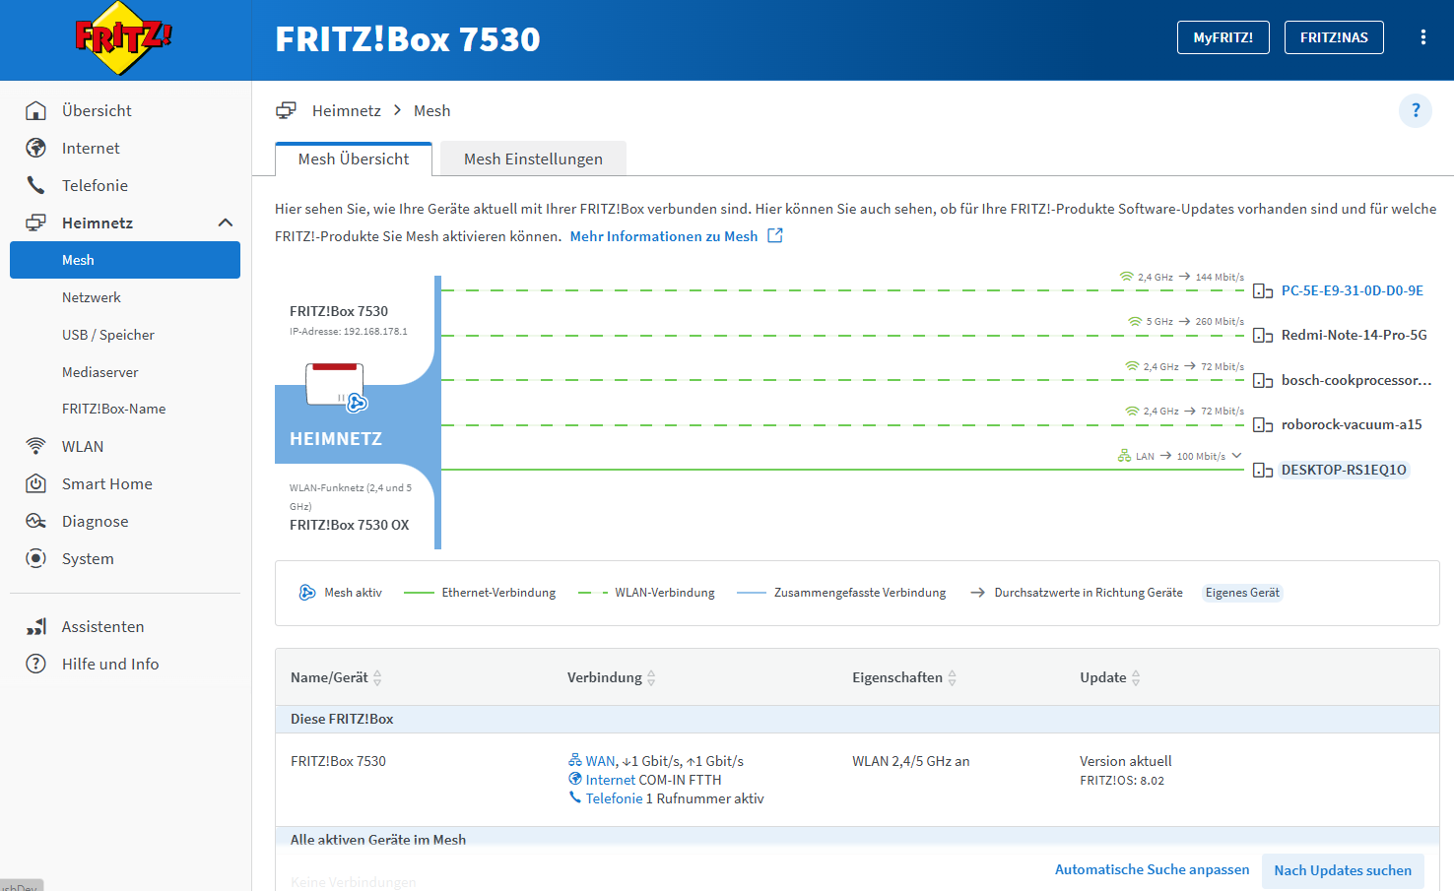Click the Hilfe und Info icon

[x=35, y=664]
